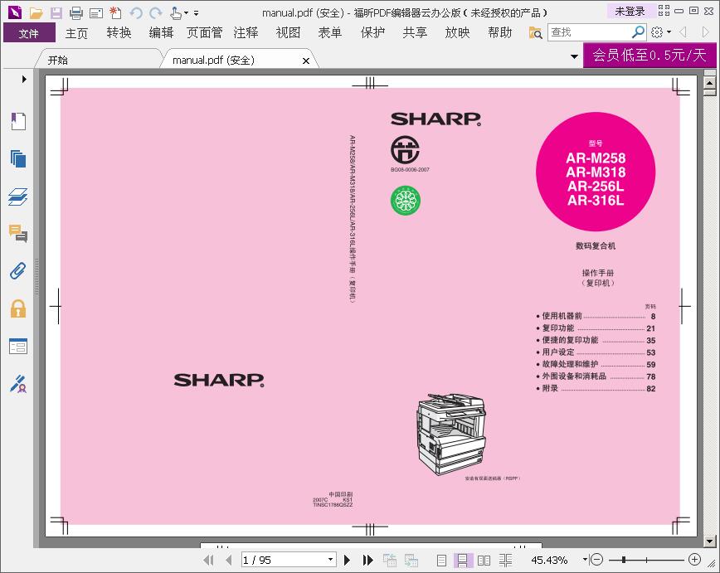Go to previous search result arrow
The height and width of the screenshot is (573, 720).
[x=683, y=32]
